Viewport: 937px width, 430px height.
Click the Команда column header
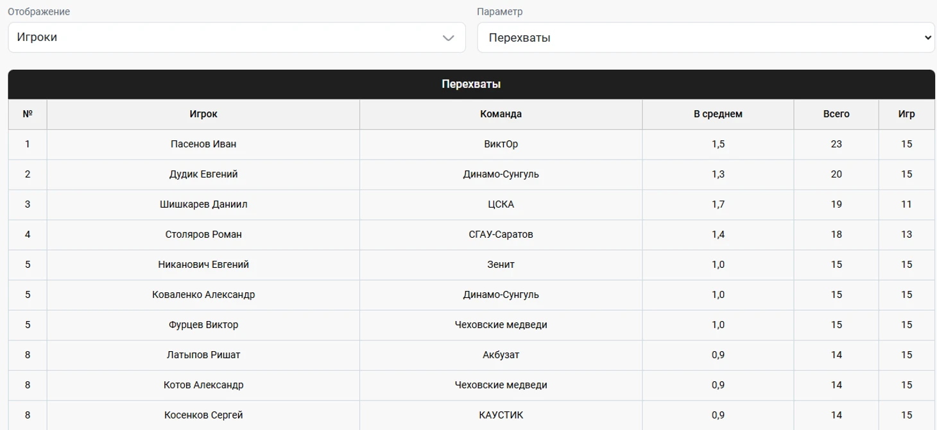pos(501,114)
